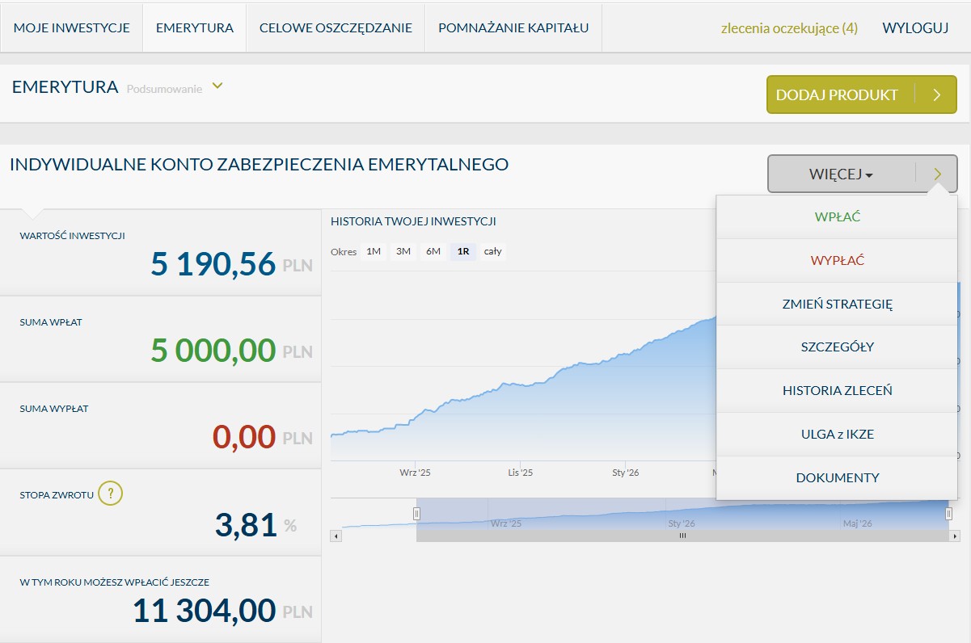Open the Moje inwestycje tab
The image size is (971, 643).
pos(72,27)
